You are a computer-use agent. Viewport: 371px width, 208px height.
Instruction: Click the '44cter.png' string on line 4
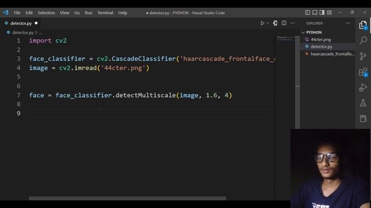pos(123,68)
